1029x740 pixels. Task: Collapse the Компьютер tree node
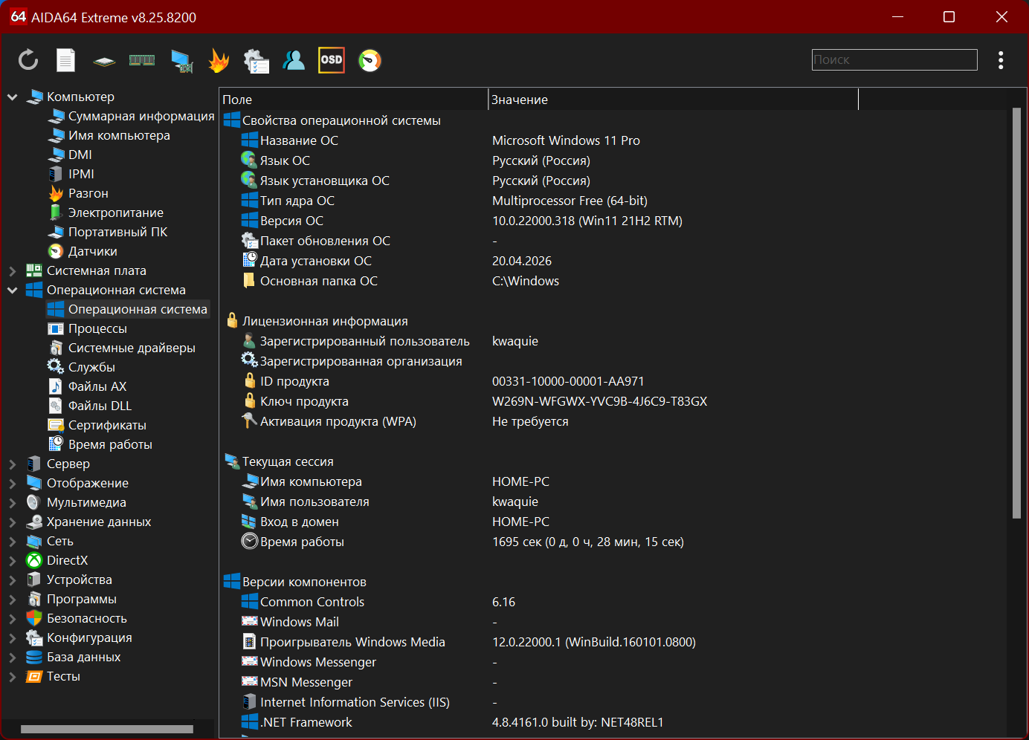[13, 97]
